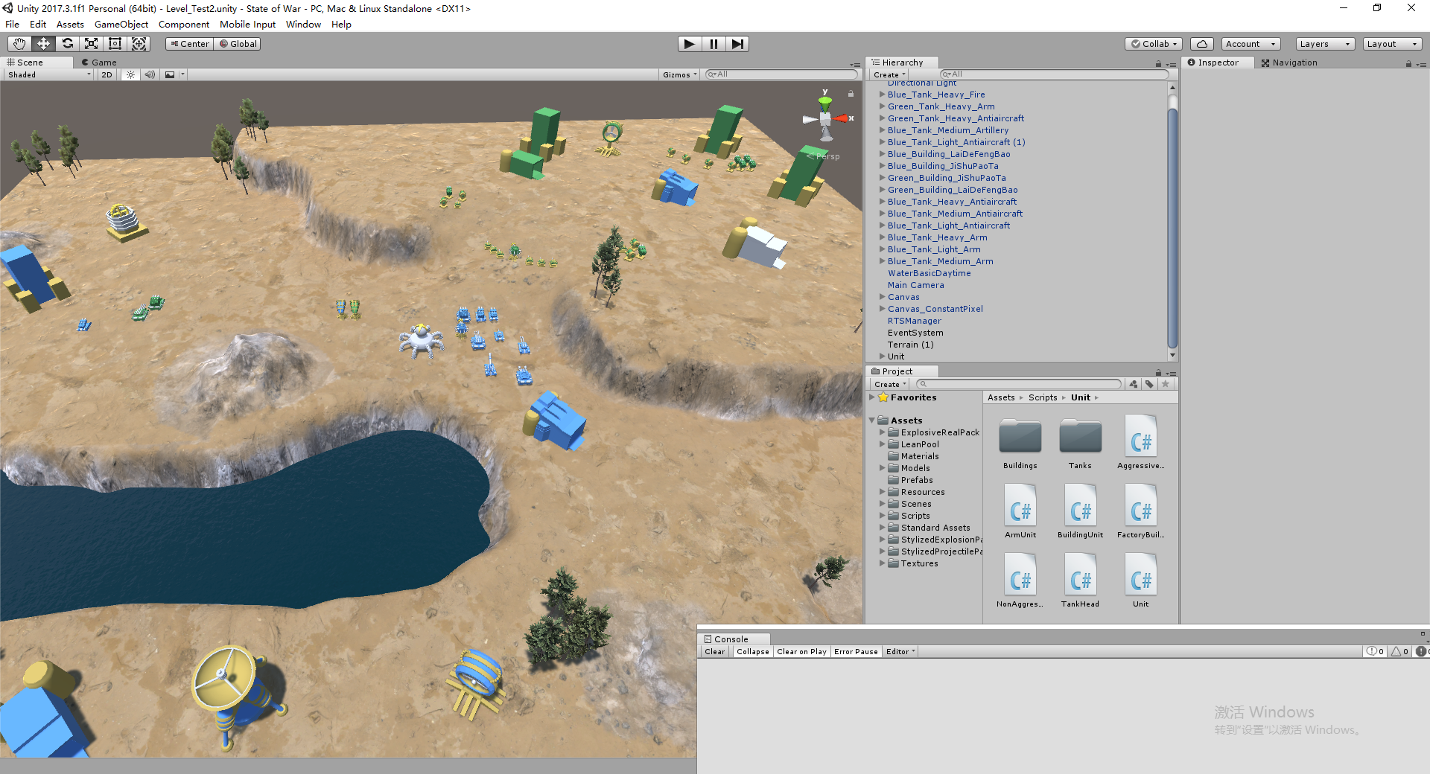
Task: Select the Prefabs folder
Action: tap(916, 480)
